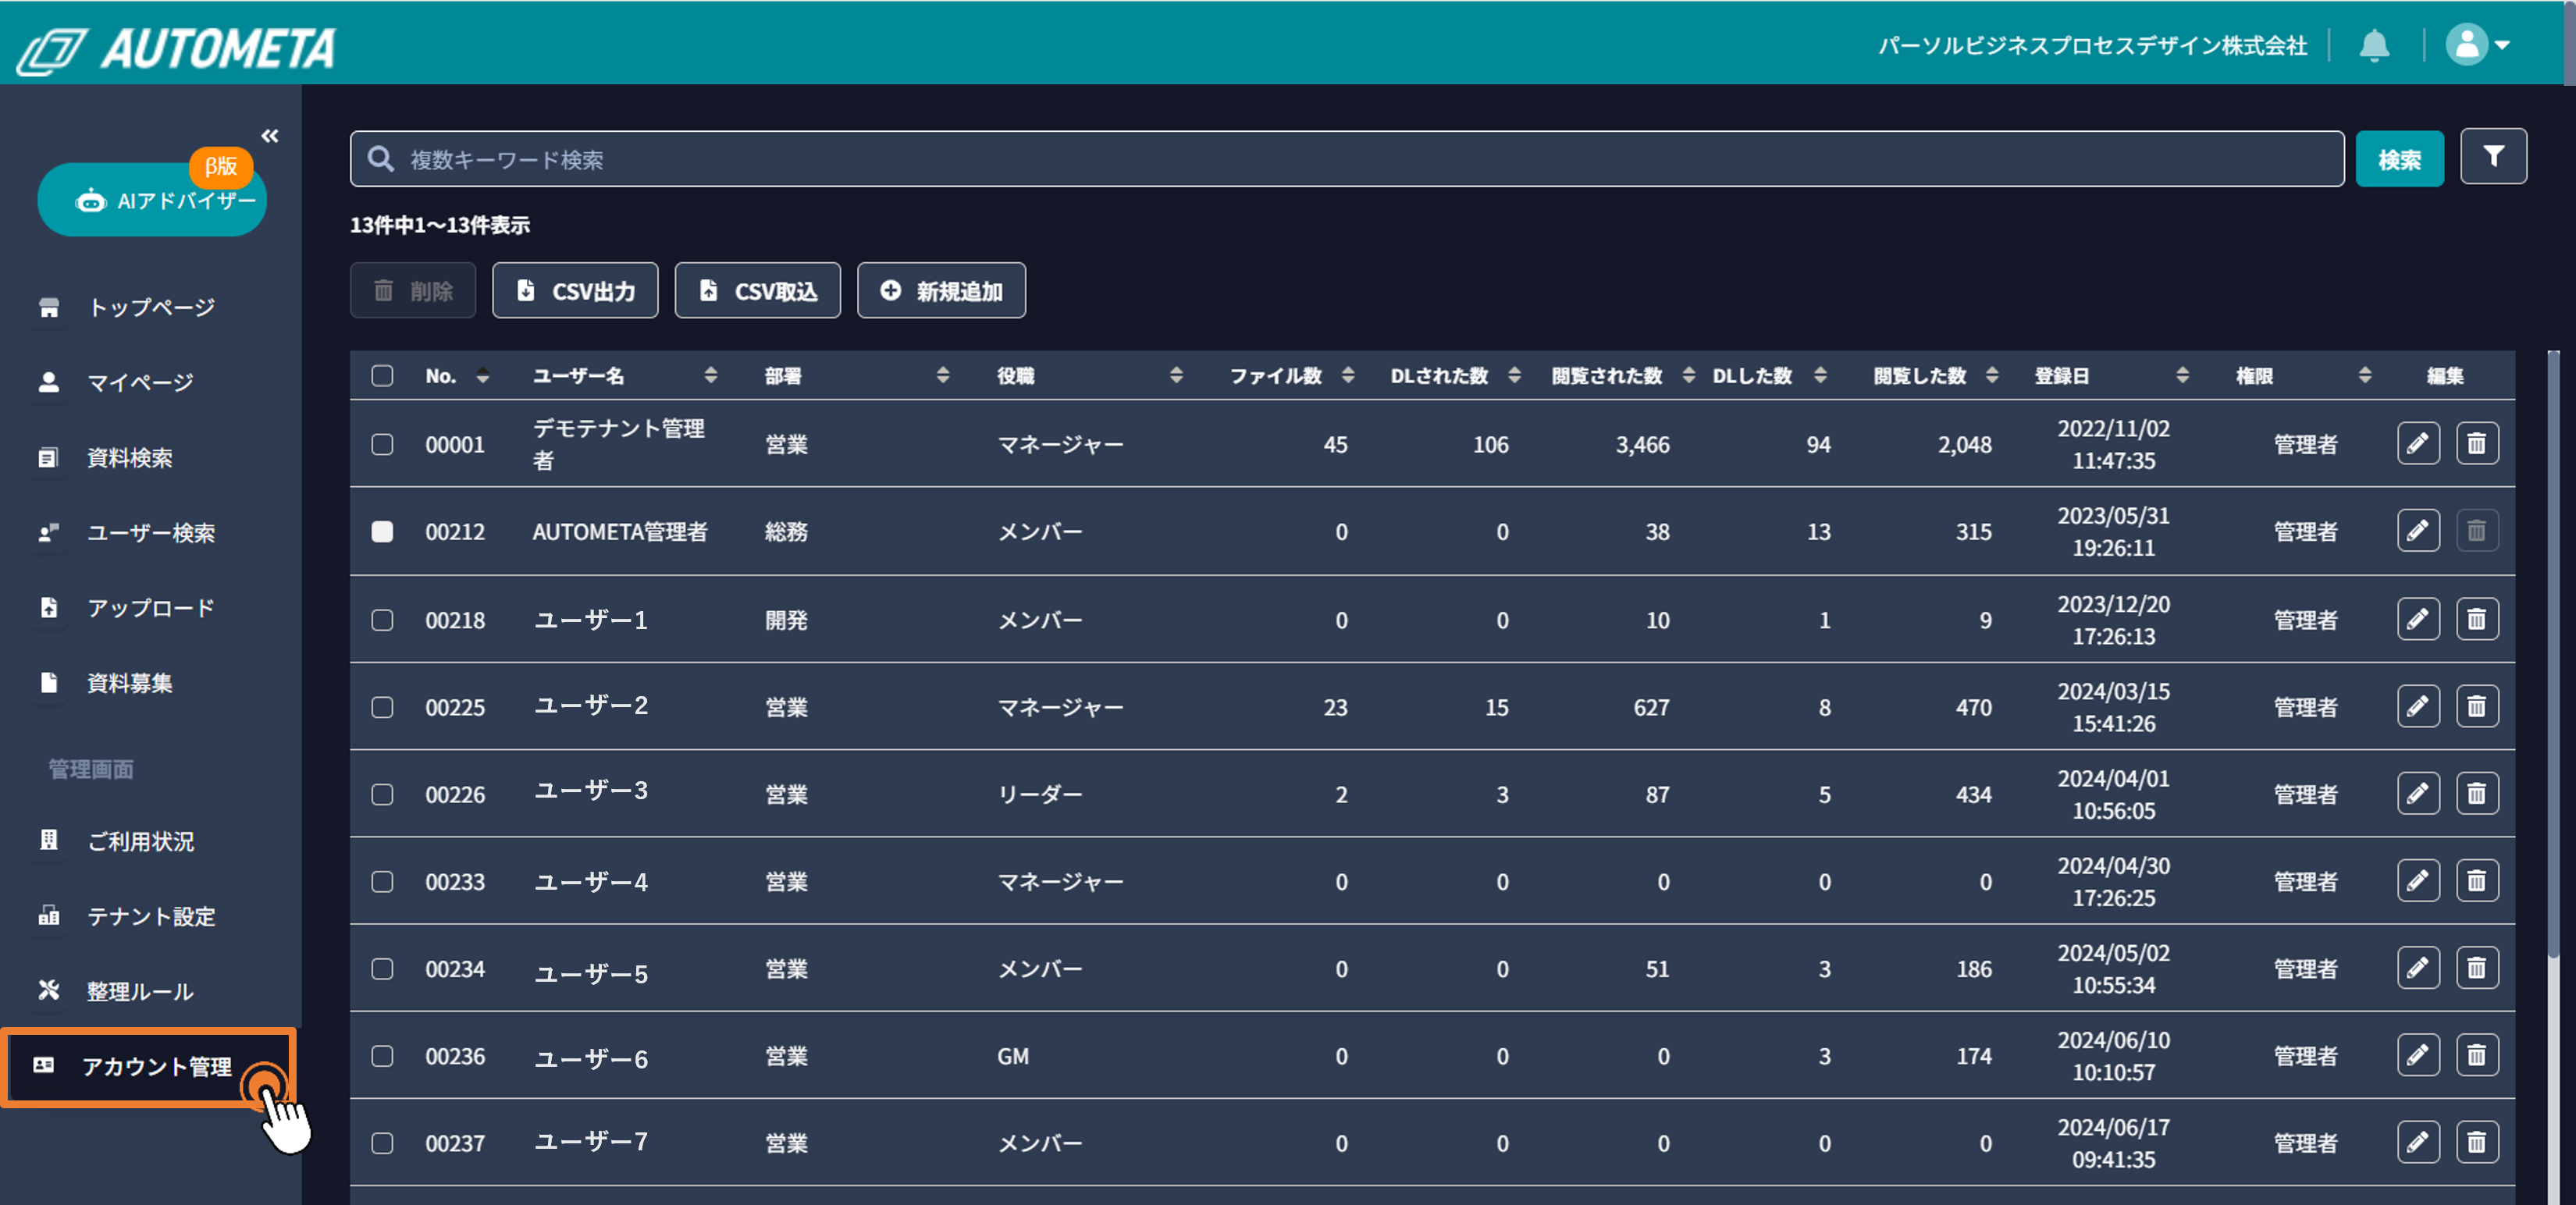The image size is (2576, 1205).
Task: Go to ユーザー検索 in sidebar
Action: (150, 532)
